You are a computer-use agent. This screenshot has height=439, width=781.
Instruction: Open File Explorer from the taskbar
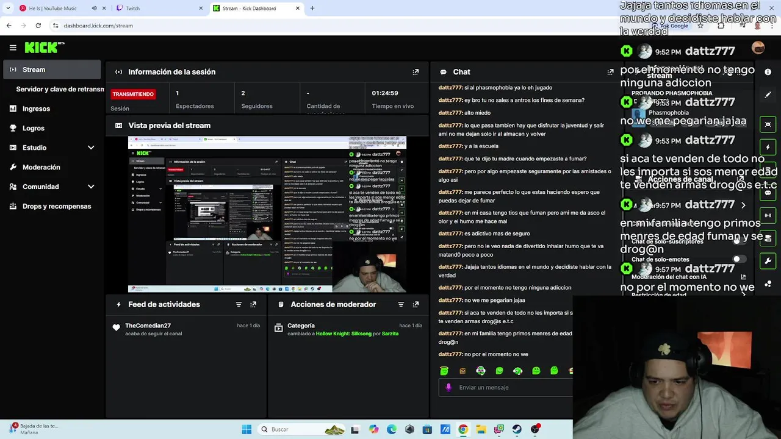pos(481,429)
